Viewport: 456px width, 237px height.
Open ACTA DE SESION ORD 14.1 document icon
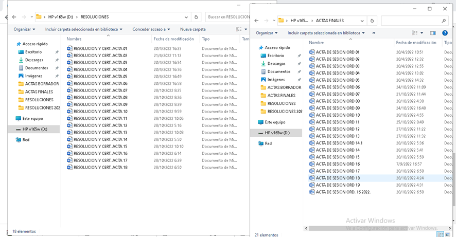(x=312, y=143)
